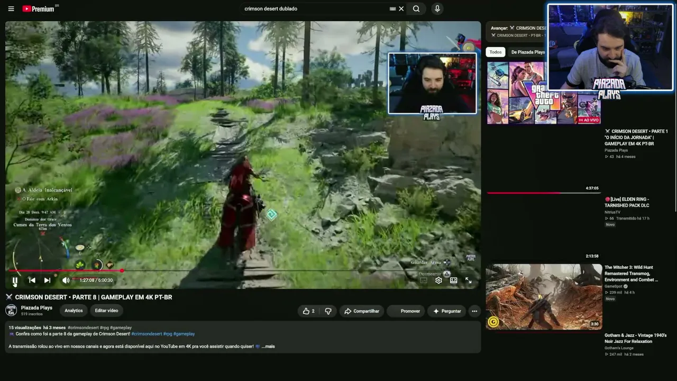Open more actions three-dot menu
Screen dimensions: 677x381
pyautogui.click(x=474, y=311)
